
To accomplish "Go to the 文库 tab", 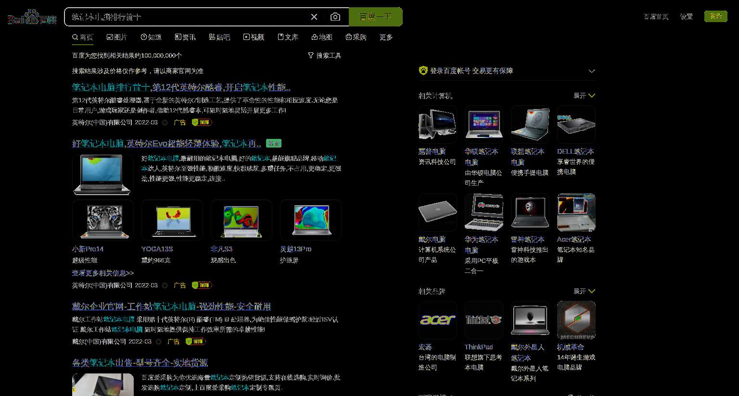I will coord(288,37).
